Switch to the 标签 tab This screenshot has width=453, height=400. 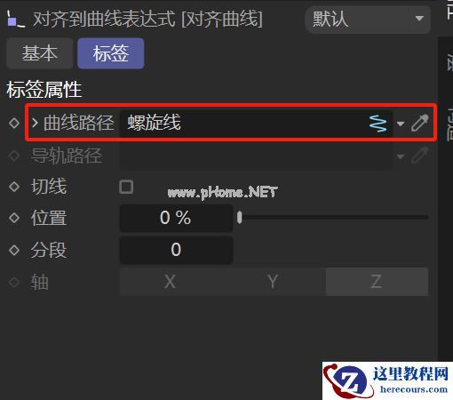pyautogui.click(x=111, y=53)
